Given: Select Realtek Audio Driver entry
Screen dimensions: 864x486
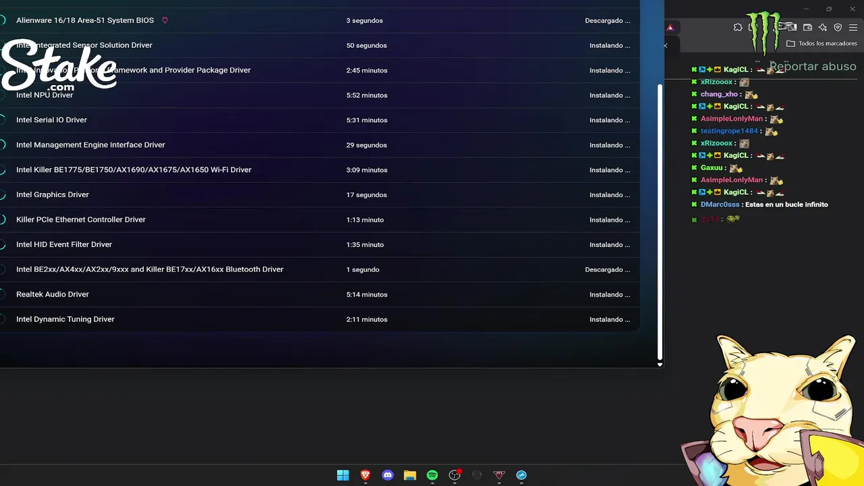Looking at the screenshot, I should 319,294.
